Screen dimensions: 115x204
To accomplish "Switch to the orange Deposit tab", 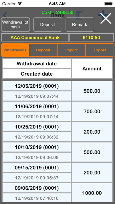I will 43,50.
